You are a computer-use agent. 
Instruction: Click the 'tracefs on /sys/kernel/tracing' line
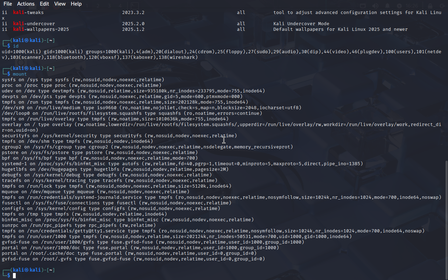point(110,180)
